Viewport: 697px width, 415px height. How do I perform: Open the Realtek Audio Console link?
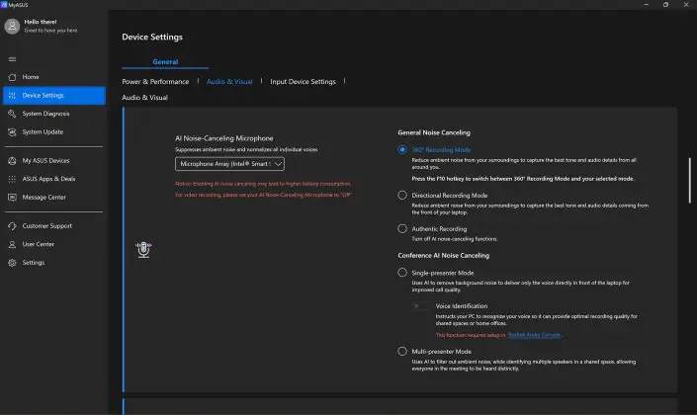(534, 335)
